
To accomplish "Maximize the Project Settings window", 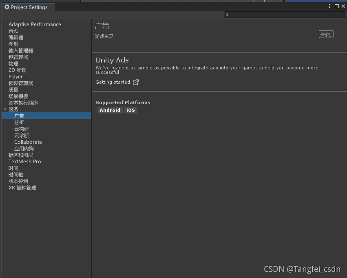I will 336,6.
